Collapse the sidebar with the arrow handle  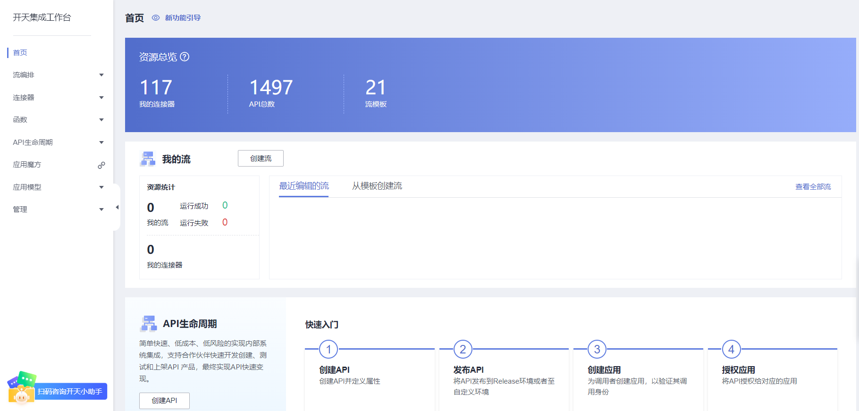pyautogui.click(x=117, y=207)
